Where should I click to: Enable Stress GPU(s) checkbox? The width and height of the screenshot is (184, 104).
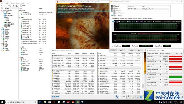(x=114, y=16)
